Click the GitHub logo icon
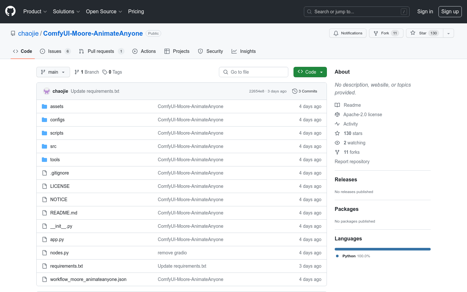The image size is (467, 292). 10,11
